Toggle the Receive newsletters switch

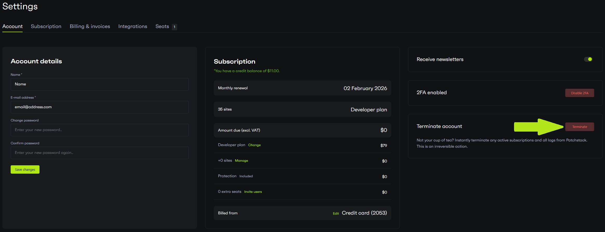[x=588, y=59]
